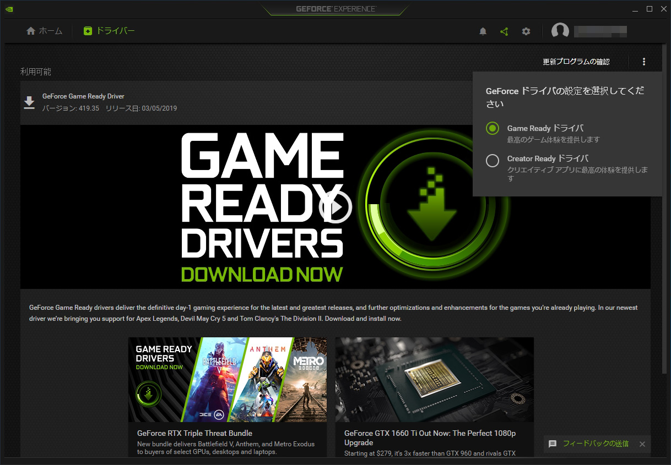
Task: Open the three-dot driver options menu
Action: [x=644, y=62]
